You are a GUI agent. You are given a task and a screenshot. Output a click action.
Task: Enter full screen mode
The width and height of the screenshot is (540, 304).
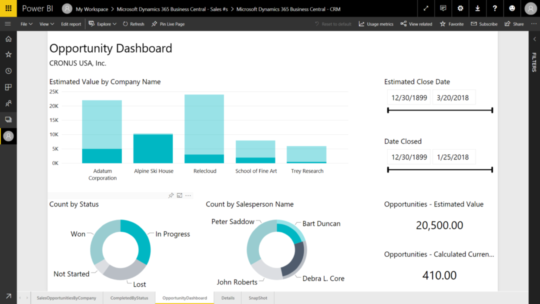tap(426, 8)
